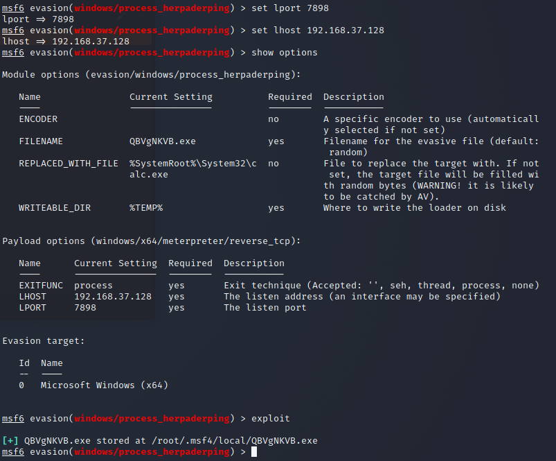Click the blinking cursor at last prompt

(x=254, y=452)
